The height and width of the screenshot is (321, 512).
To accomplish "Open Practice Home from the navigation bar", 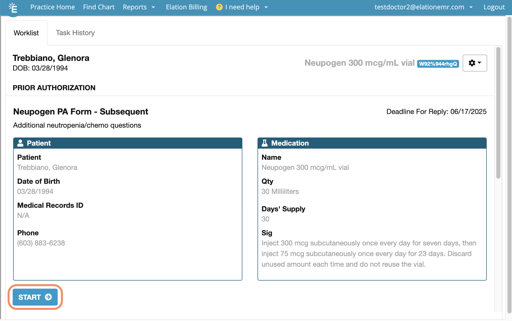I will point(53,7).
